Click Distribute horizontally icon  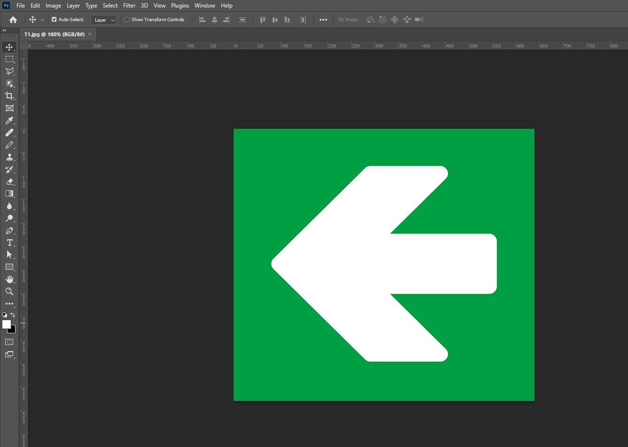[303, 20]
